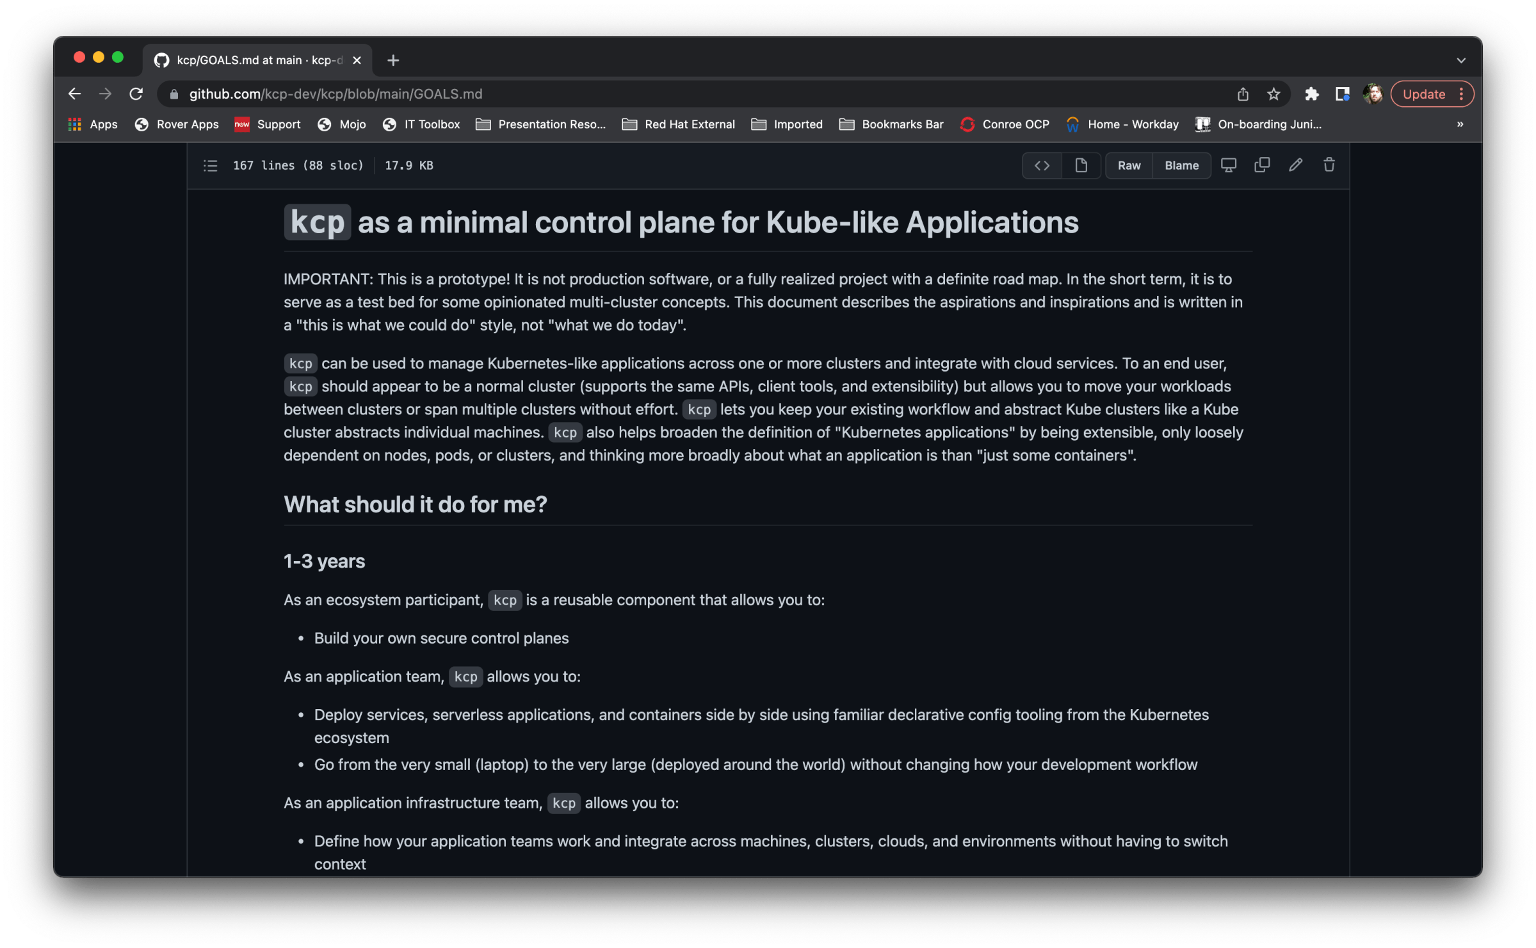Copy raw file contents icon
The image size is (1536, 948).
[1261, 165]
